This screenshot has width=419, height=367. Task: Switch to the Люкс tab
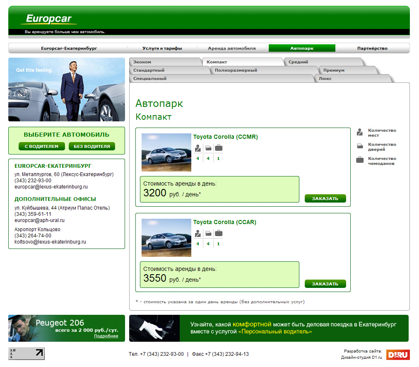pyautogui.click(x=353, y=79)
